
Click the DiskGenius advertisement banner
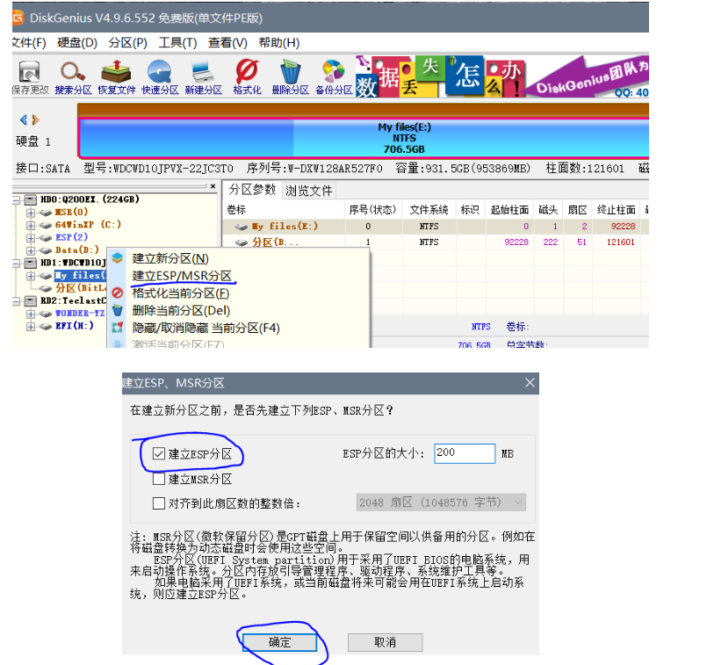(501, 76)
